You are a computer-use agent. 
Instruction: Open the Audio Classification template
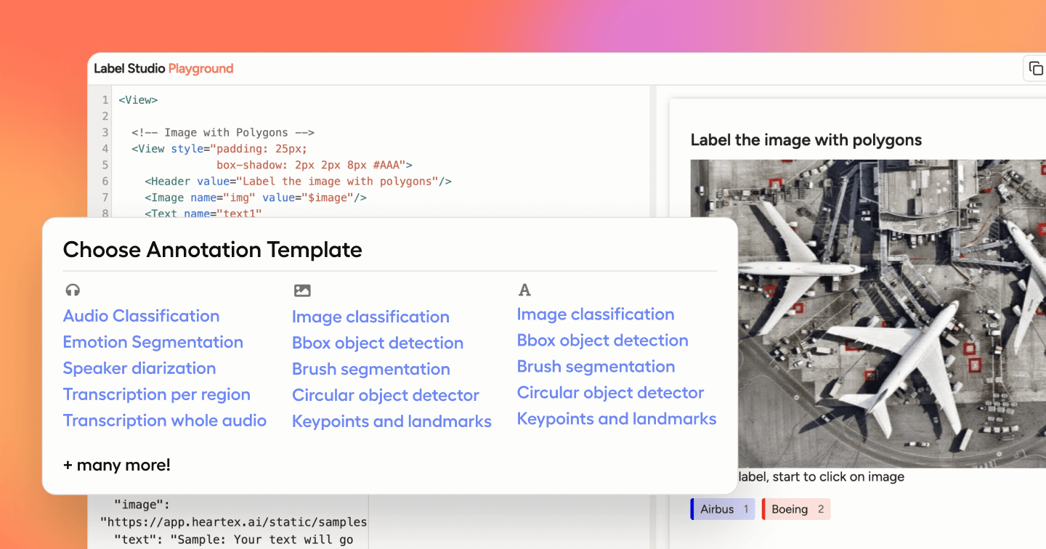pyautogui.click(x=141, y=316)
